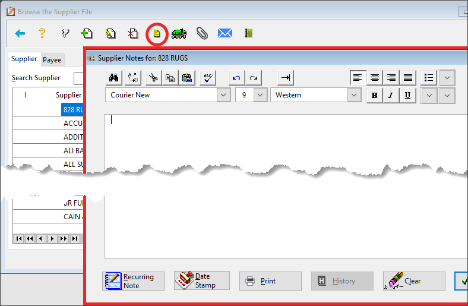Click the blue back arrow icon
This screenshot has width=468, height=306.
(20, 33)
